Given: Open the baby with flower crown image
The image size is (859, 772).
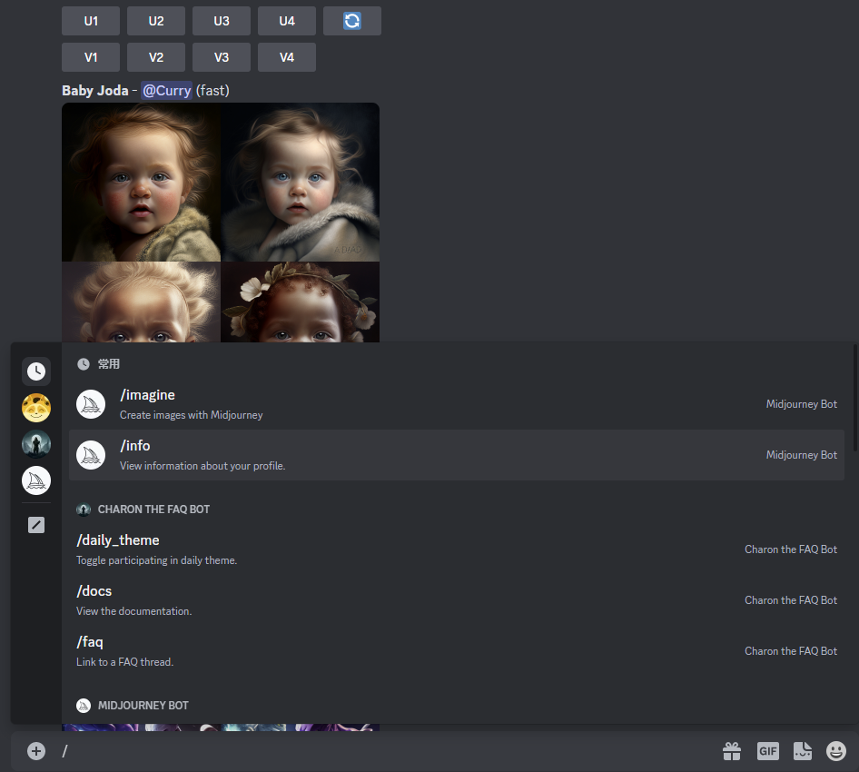Looking at the screenshot, I should (x=301, y=302).
